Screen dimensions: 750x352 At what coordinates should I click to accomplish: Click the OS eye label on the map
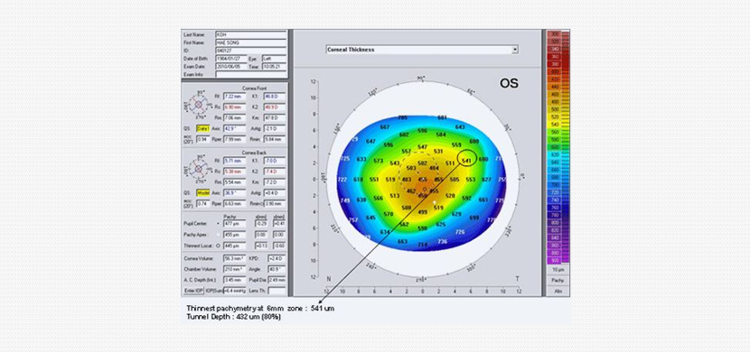click(509, 84)
